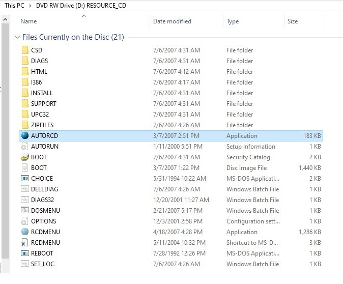343x284 pixels.
Task: Select the CSD folder icon
Action: 25,50
